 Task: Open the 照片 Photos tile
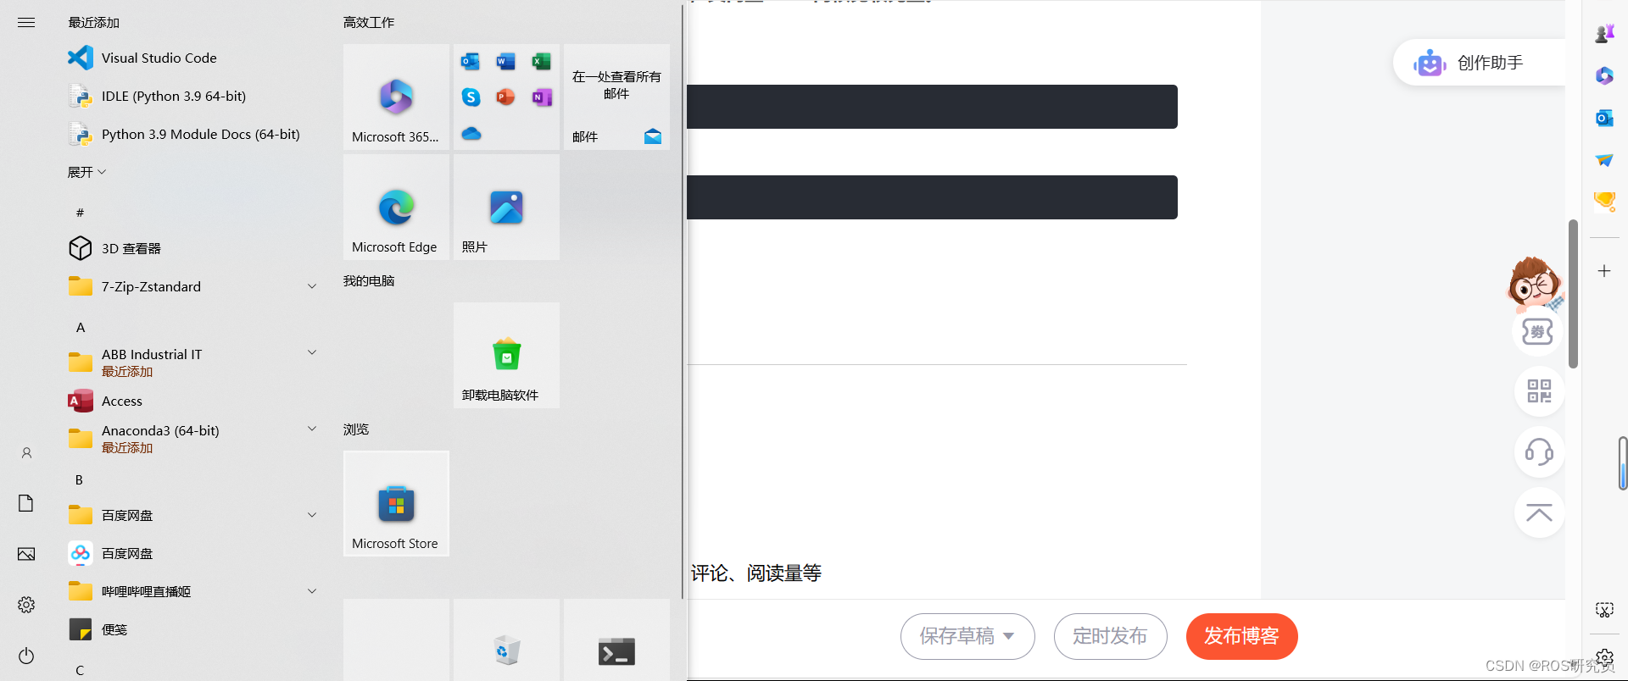[x=506, y=207]
